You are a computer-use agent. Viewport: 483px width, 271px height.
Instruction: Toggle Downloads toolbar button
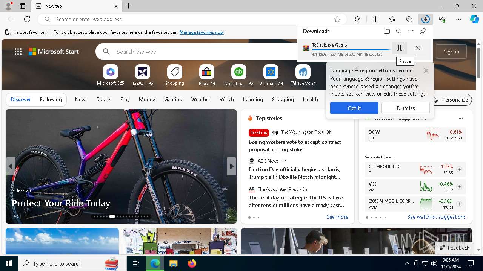pos(425,19)
